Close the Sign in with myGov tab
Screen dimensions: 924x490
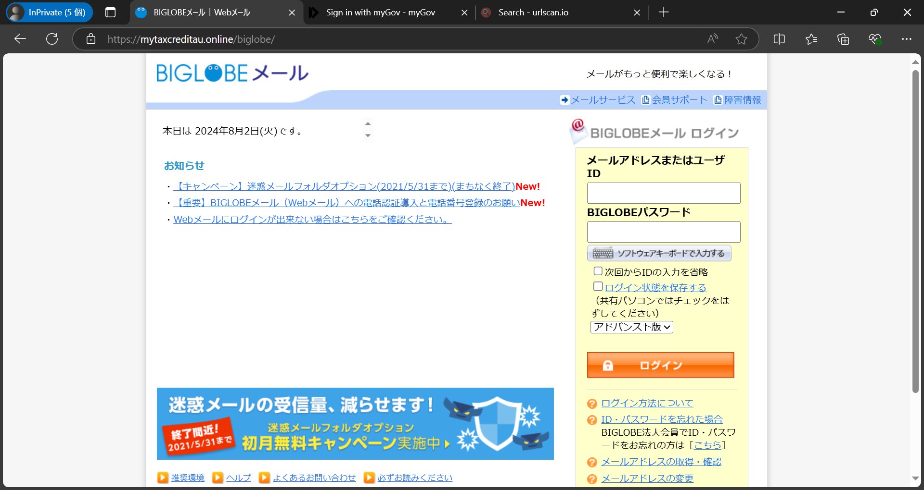click(464, 12)
